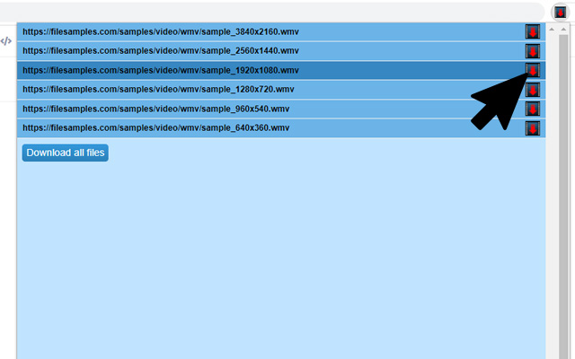Download the sample_960x540.wmv file icon
The width and height of the screenshot is (575, 359).
533,109
